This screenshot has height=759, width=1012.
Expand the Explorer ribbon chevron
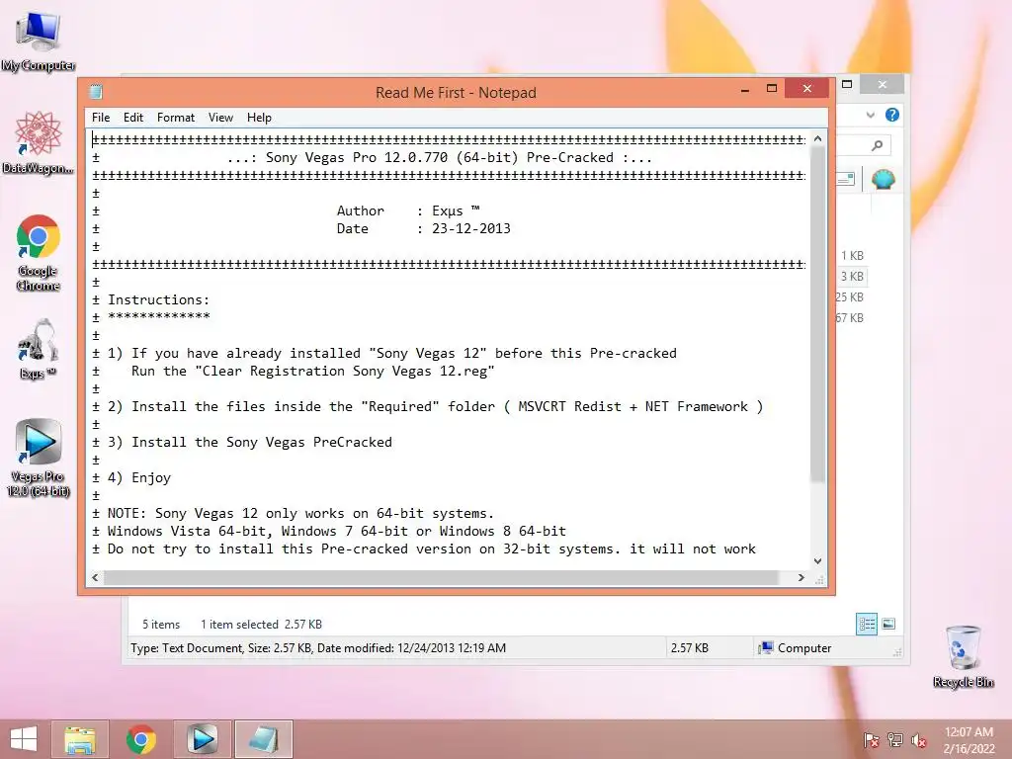[x=870, y=115]
